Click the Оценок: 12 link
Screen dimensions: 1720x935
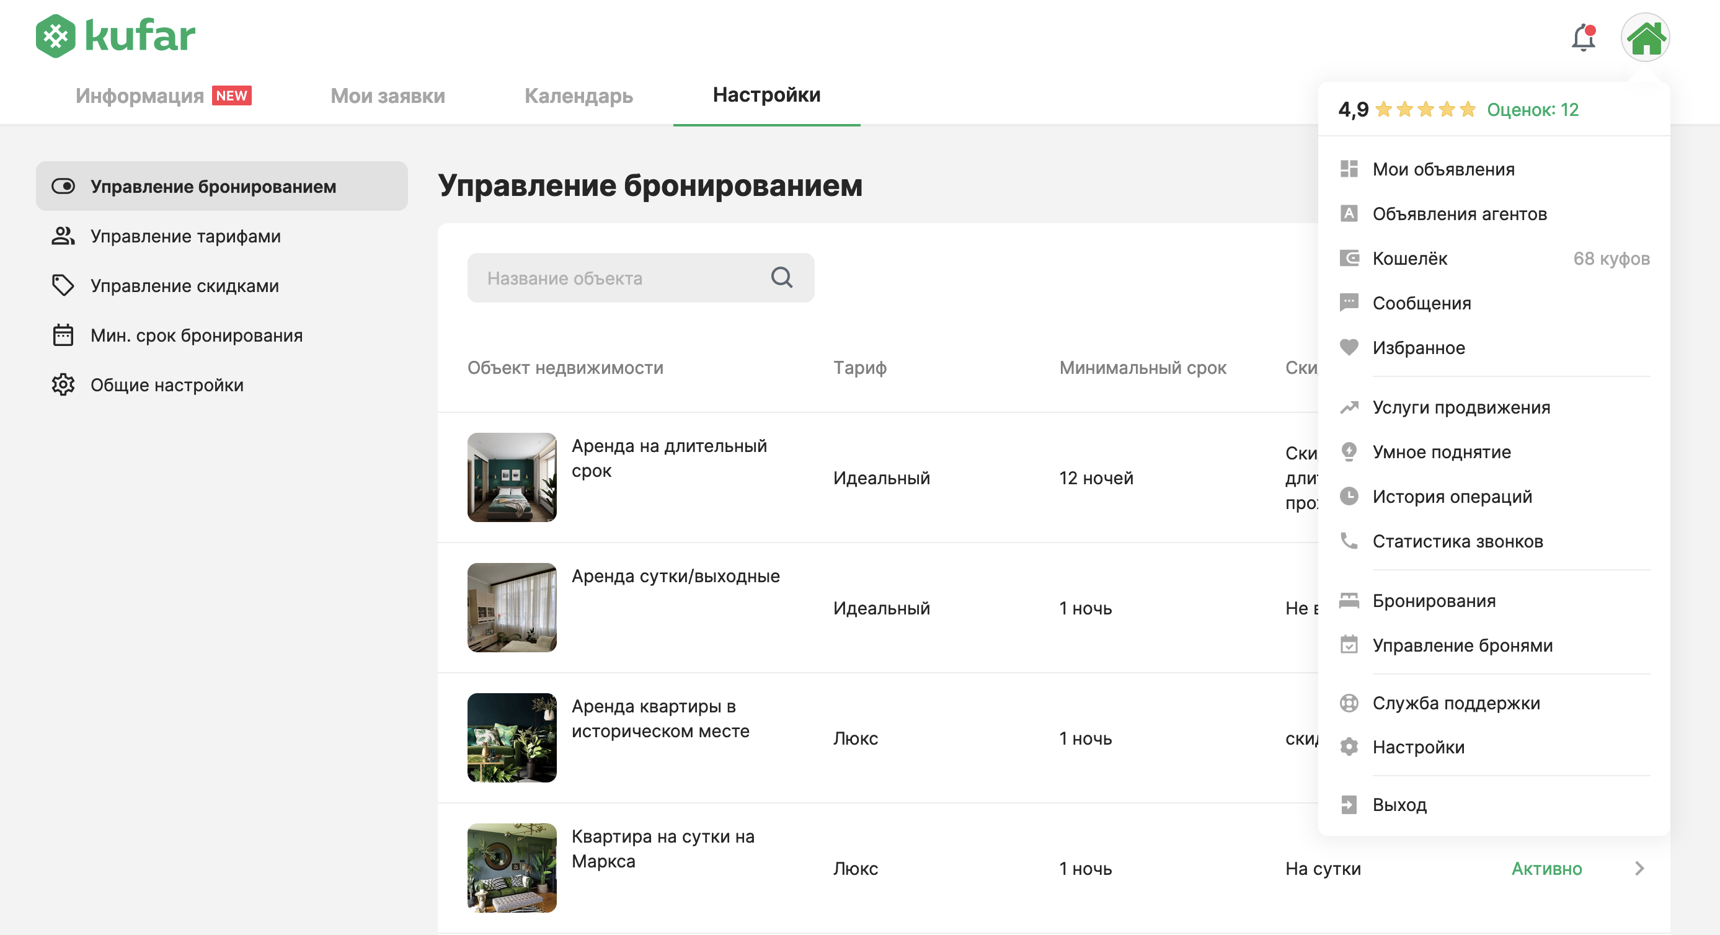[1532, 110]
